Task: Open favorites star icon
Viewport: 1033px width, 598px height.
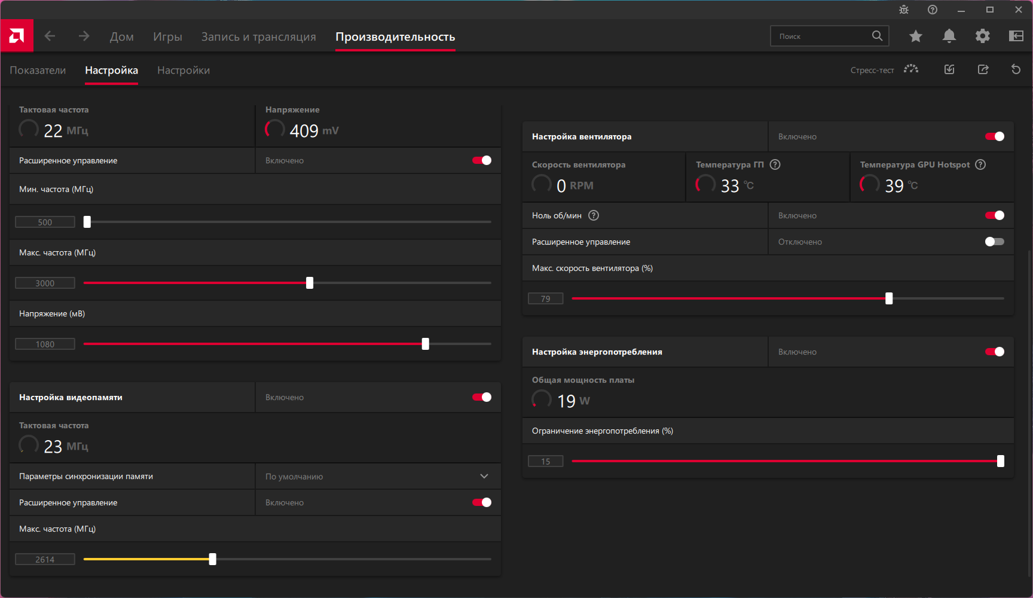Action: pyautogui.click(x=916, y=36)
